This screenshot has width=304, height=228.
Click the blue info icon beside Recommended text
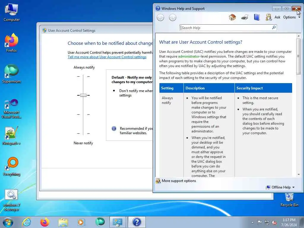click(x=114, y=129)
